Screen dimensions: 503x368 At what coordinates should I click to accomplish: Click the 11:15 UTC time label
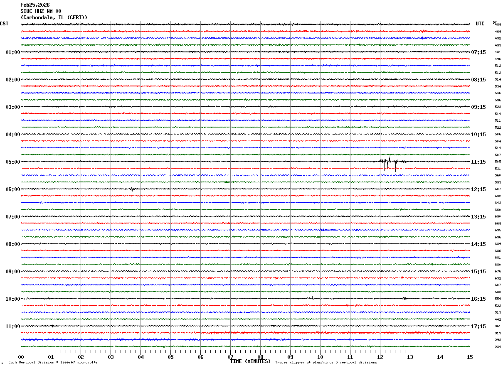478,162
